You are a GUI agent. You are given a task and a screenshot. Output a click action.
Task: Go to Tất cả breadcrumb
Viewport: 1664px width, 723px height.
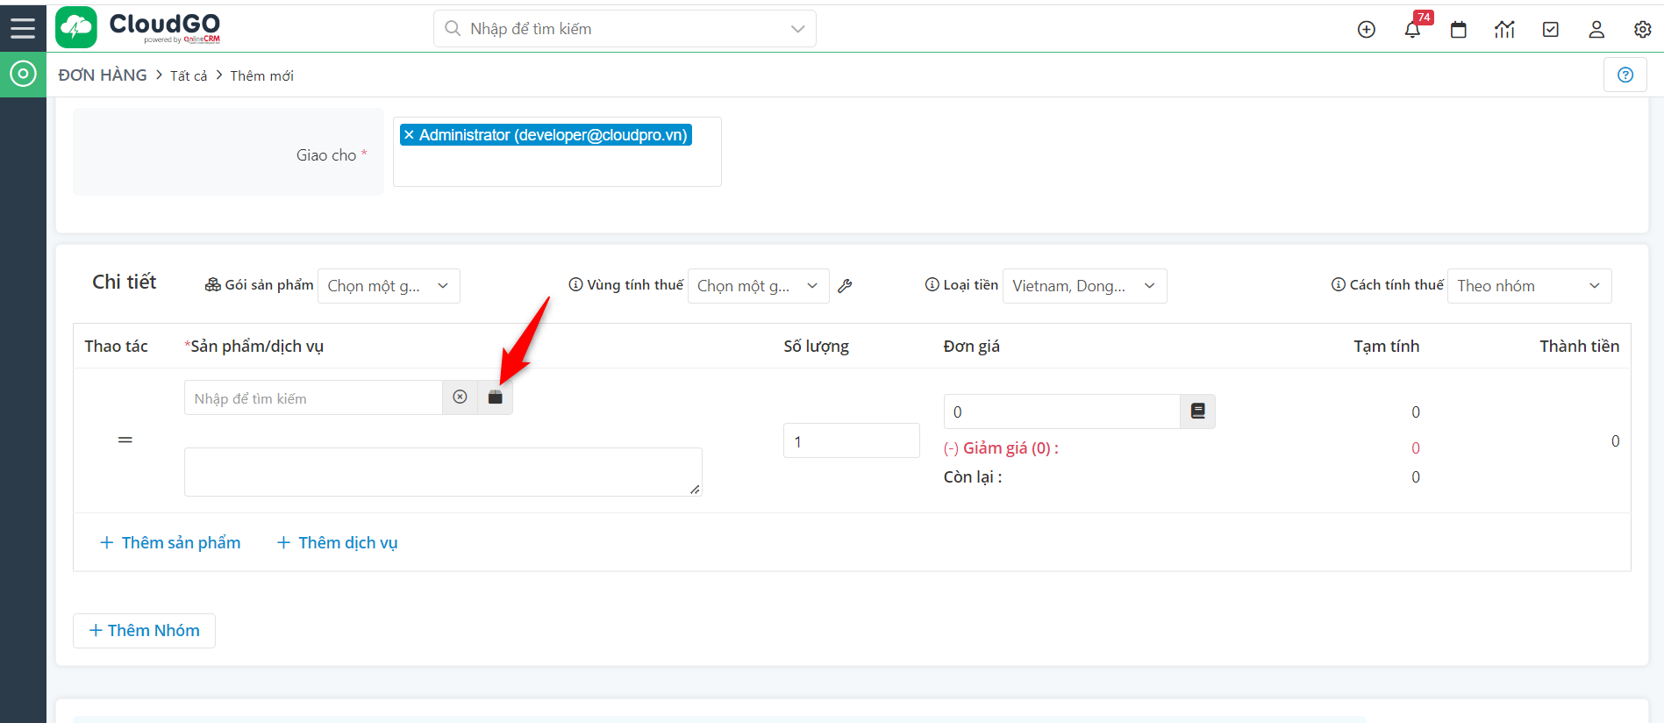click(x=189, y=76)
